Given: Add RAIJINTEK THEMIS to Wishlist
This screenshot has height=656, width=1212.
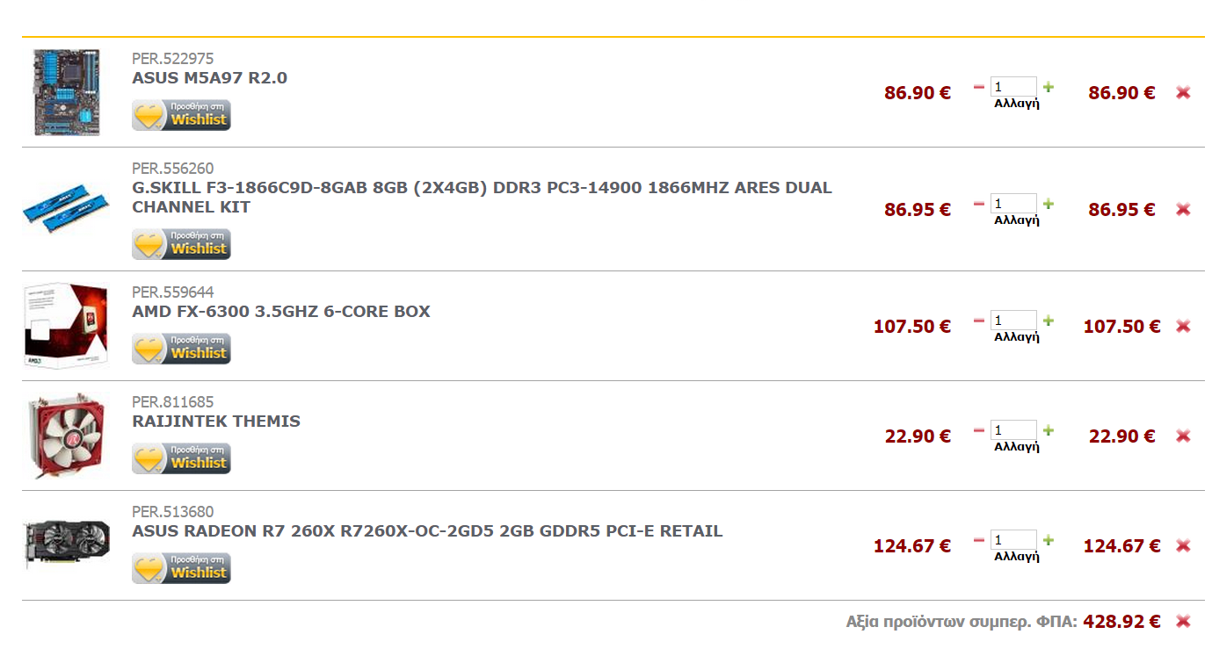Looking at the screenshot, I should click(x=181, y=458).
